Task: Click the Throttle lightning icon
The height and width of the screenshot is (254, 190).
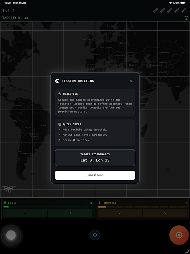Action: [99, 203]
